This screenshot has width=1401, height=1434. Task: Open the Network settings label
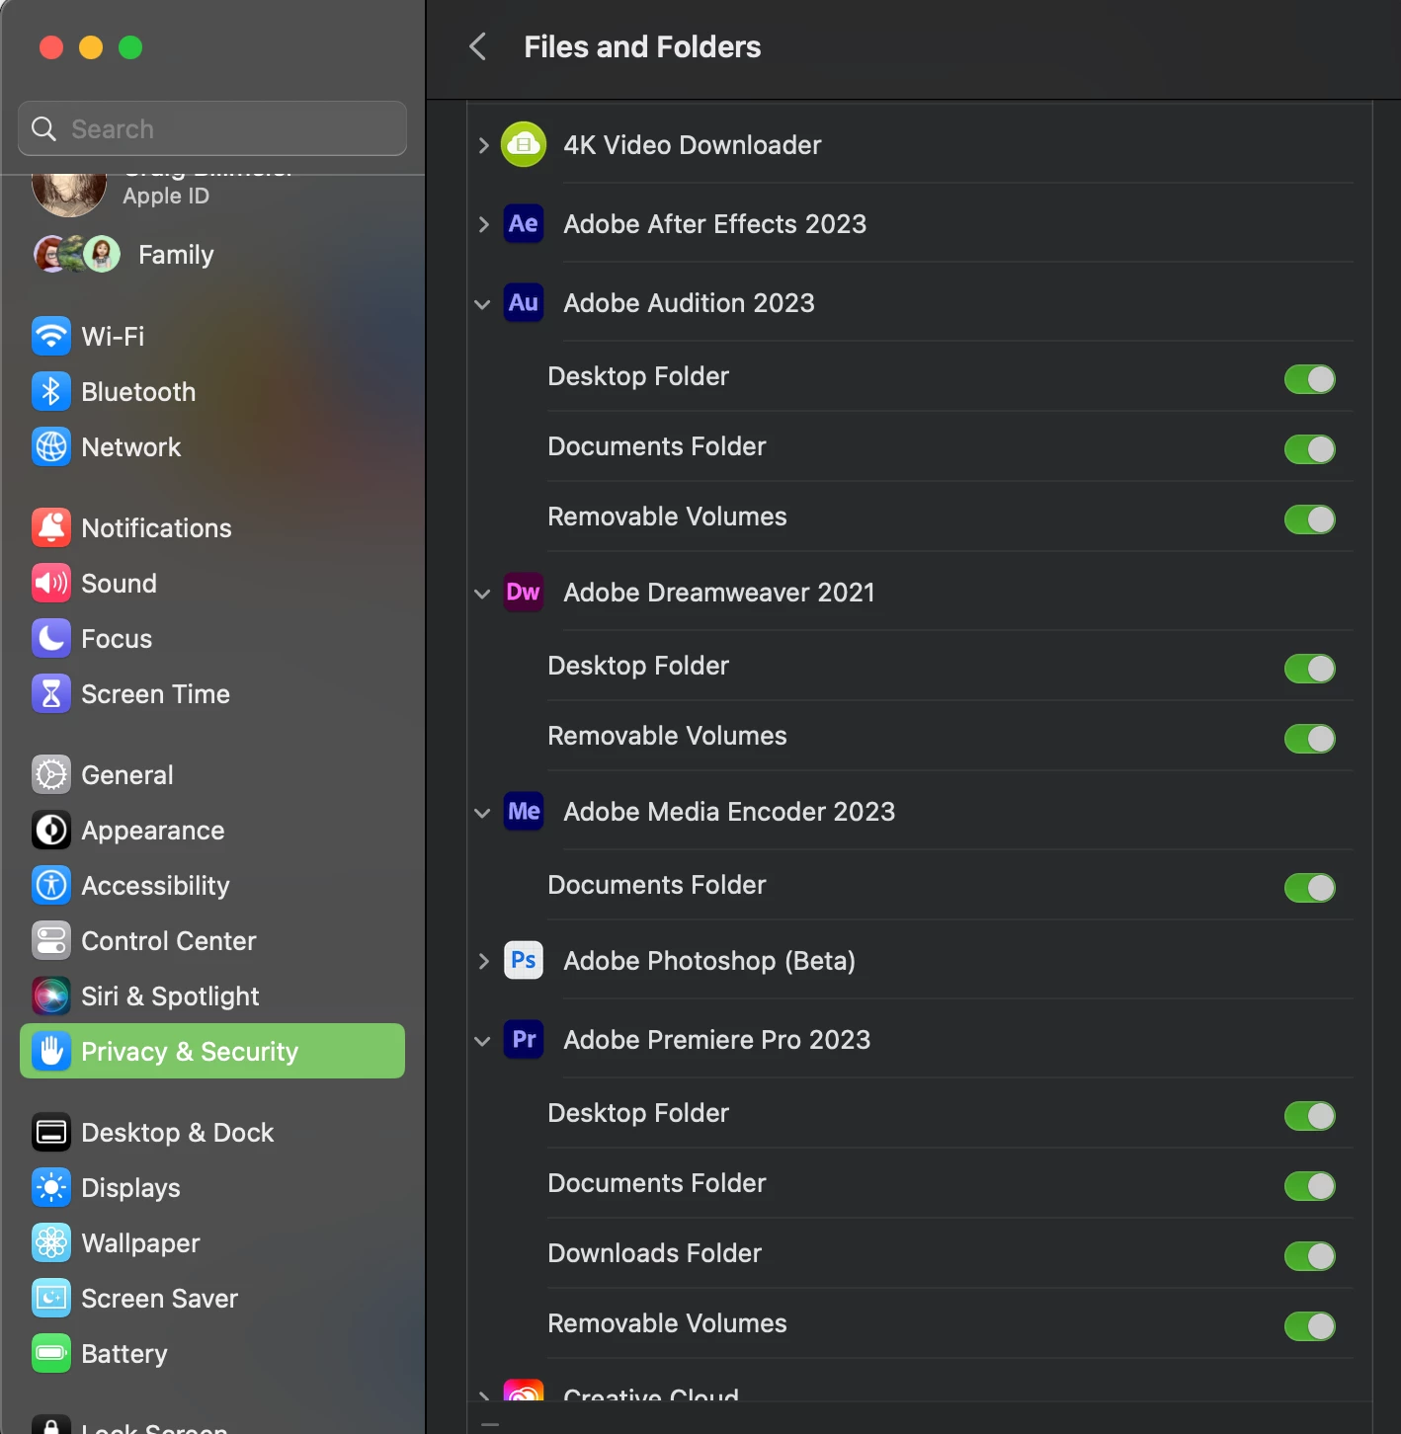click(131, 447)
